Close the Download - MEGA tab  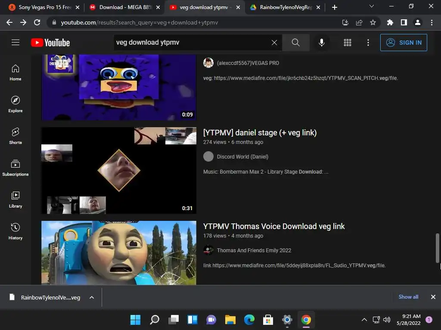(x=158, y=7)
